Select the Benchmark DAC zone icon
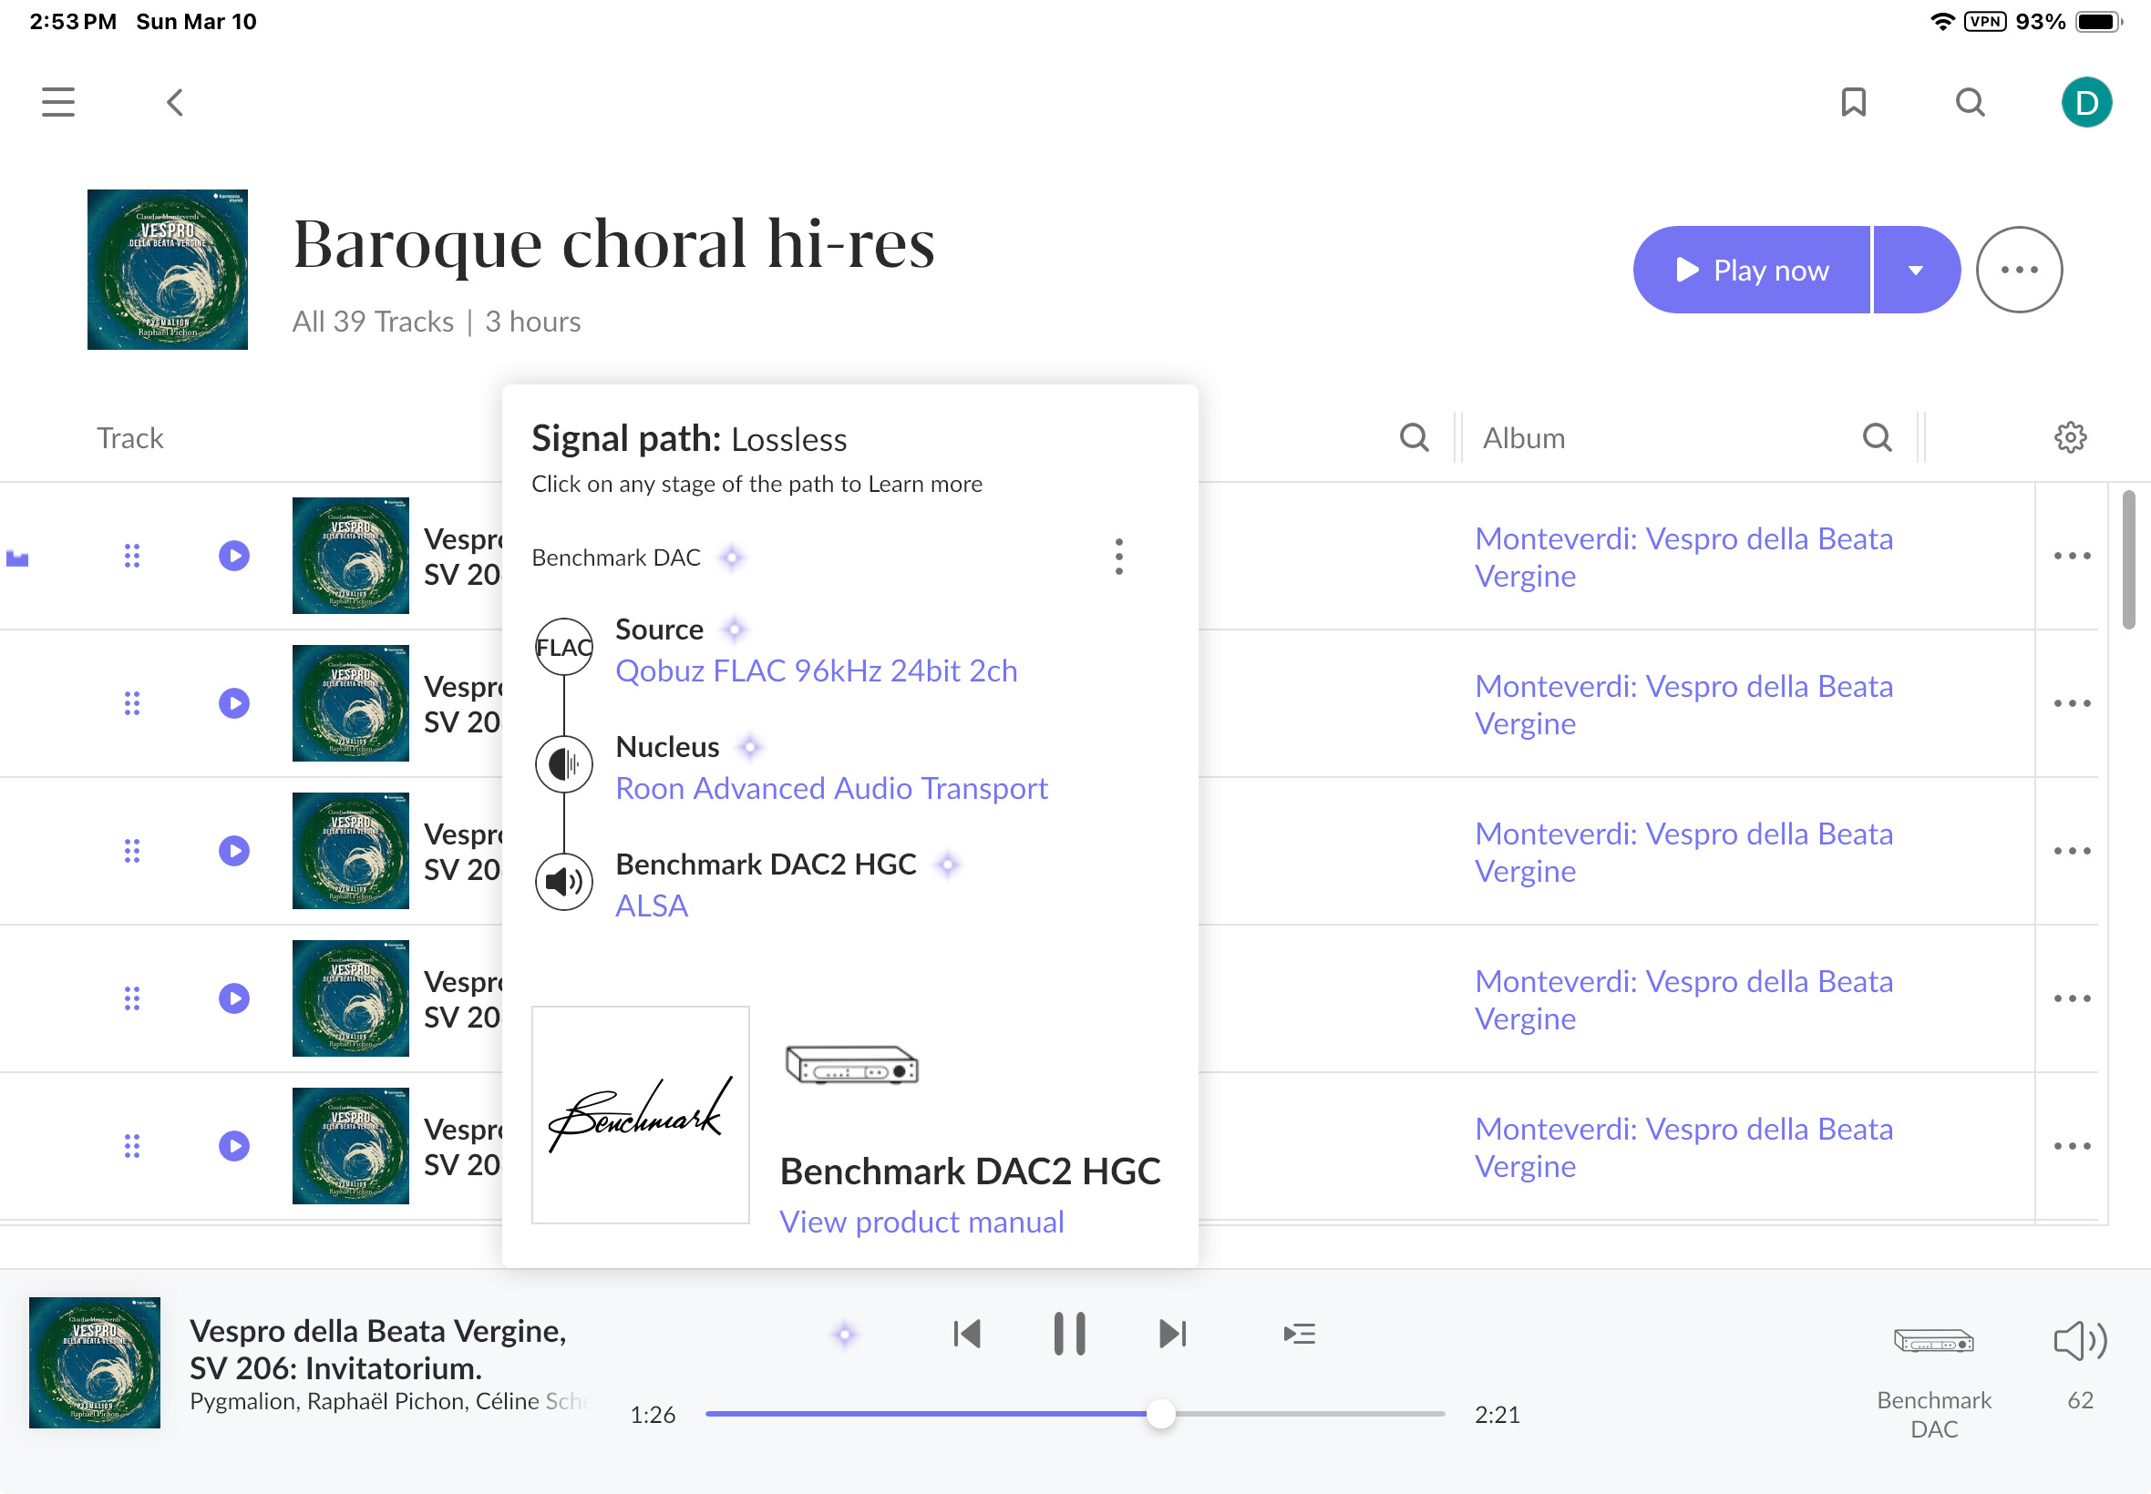This screenshot has width=2151, height=1494. [x=1934, y=1343]
